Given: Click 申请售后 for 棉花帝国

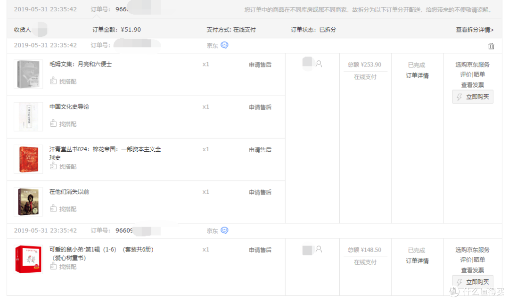Looking at the screenshot, I should (x=260, y=149).
